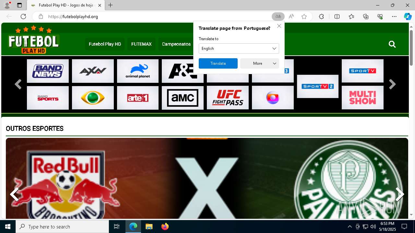Screen dimensions: 415x233
Task: Show next channels in carousel
Action: tap(392, 84)
